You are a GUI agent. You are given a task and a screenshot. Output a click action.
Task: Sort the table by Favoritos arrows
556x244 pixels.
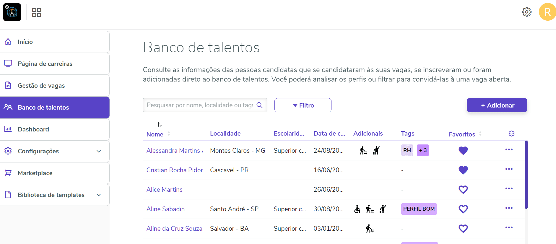pos(480,134)
